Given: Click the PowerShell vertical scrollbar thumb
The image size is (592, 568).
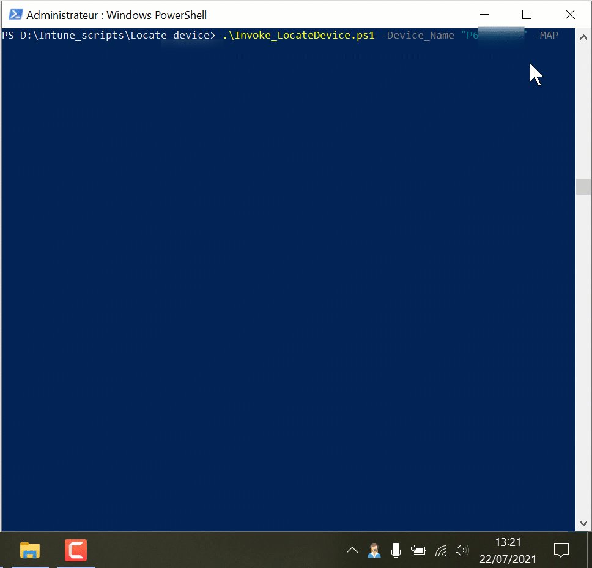Looking at the screenshot, I should pos(583,186).
